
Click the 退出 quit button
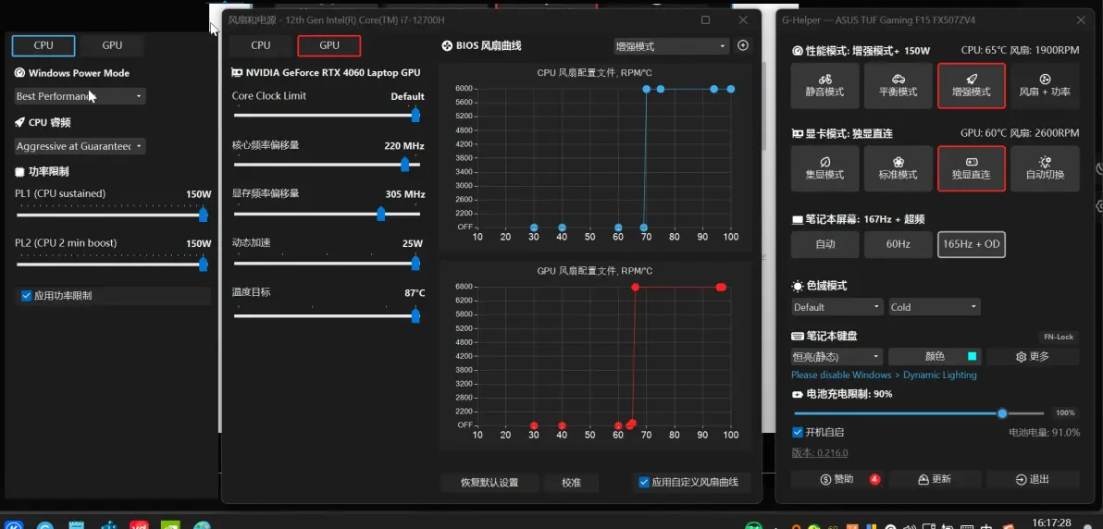click(x=1033, y=479)
